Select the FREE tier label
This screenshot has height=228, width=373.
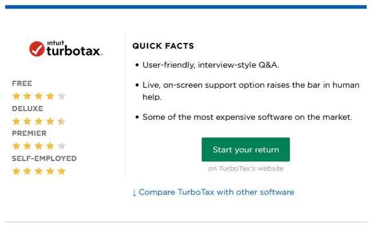point(22,84)
